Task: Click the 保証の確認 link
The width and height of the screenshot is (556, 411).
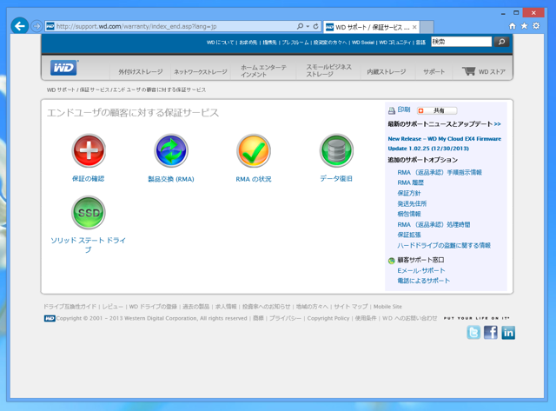Action: 89,179
